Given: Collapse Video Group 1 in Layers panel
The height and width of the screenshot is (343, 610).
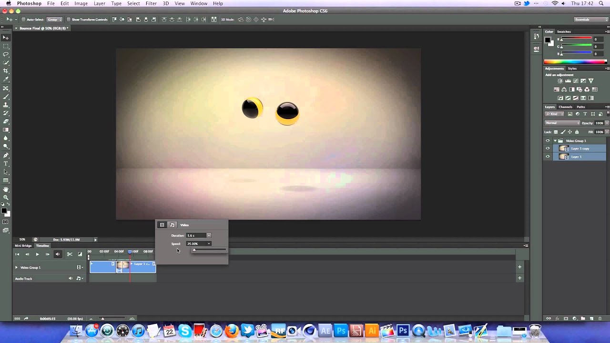Looking at the screenshot, I should [555, 141].
